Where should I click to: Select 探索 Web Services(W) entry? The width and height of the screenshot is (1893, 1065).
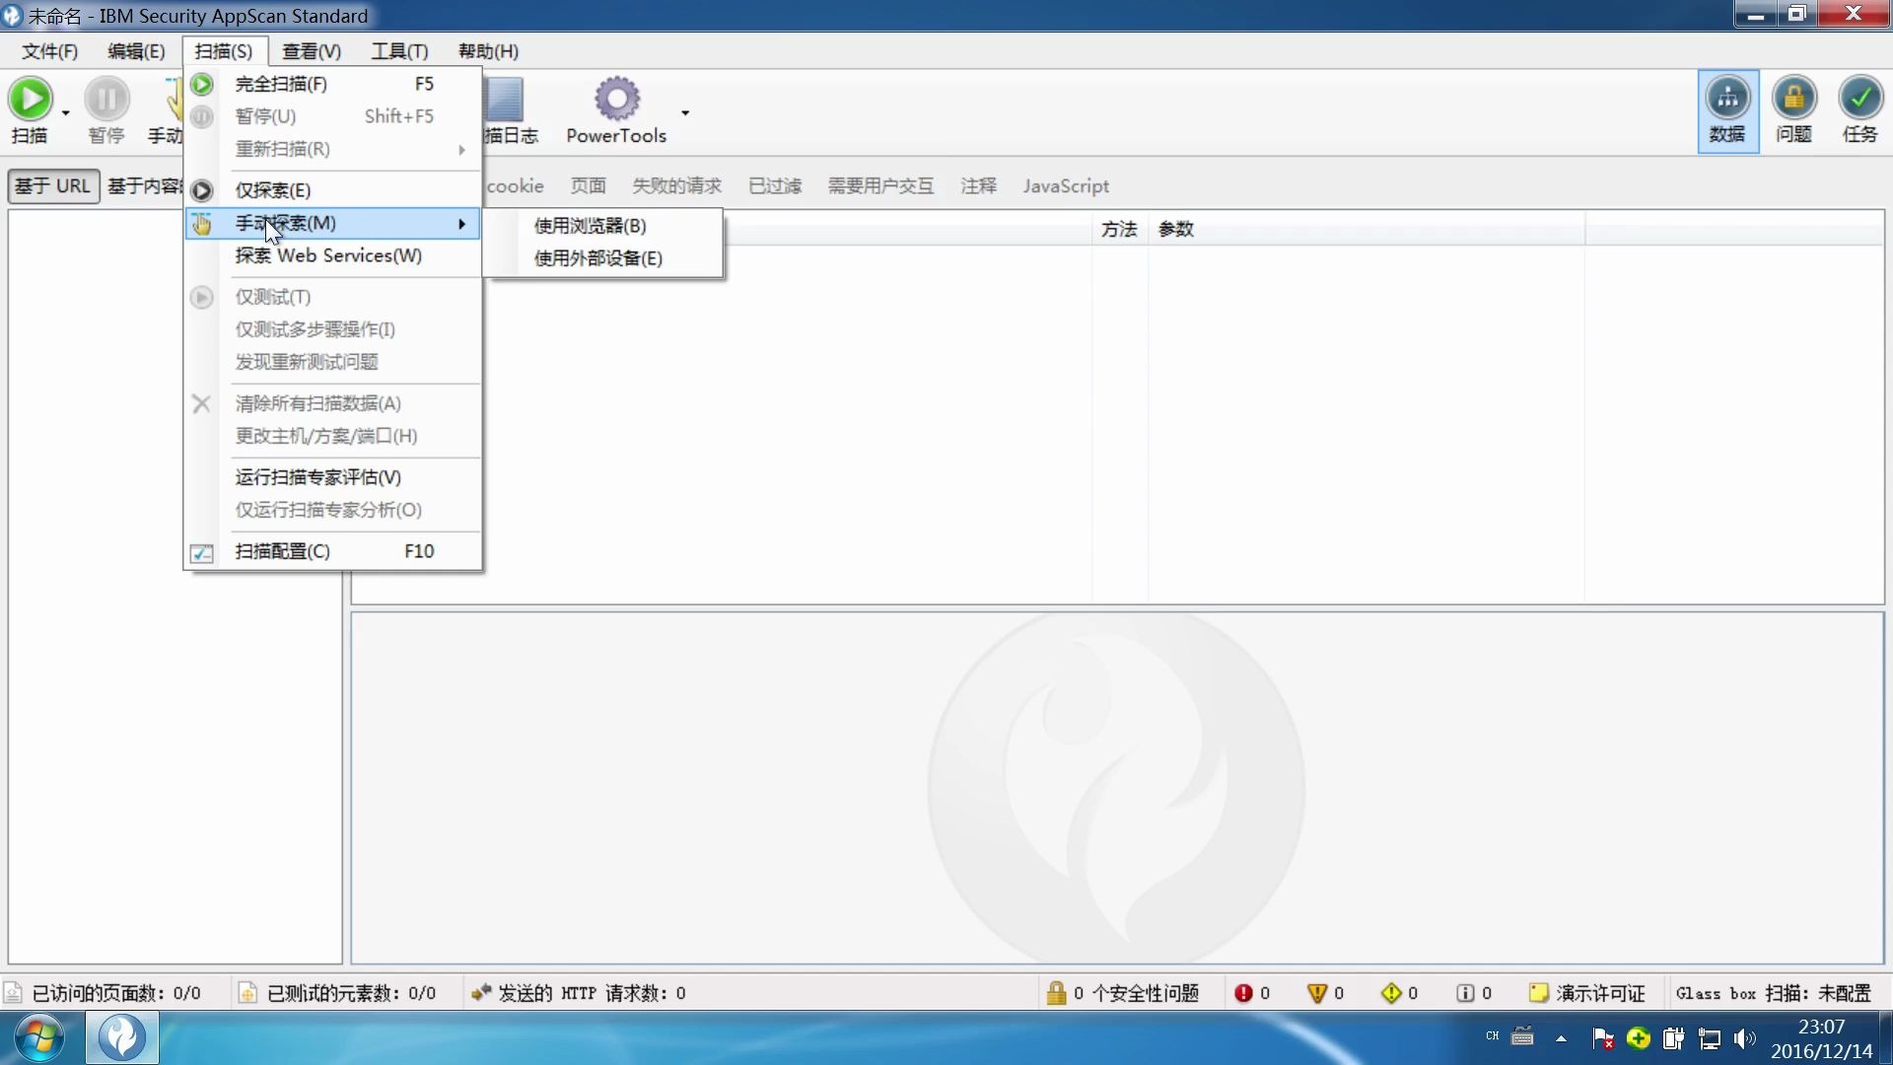coord(333,255)
